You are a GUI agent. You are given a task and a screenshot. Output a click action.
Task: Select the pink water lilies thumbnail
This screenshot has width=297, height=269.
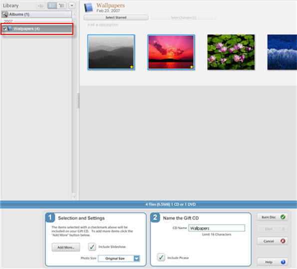point(231,52)
